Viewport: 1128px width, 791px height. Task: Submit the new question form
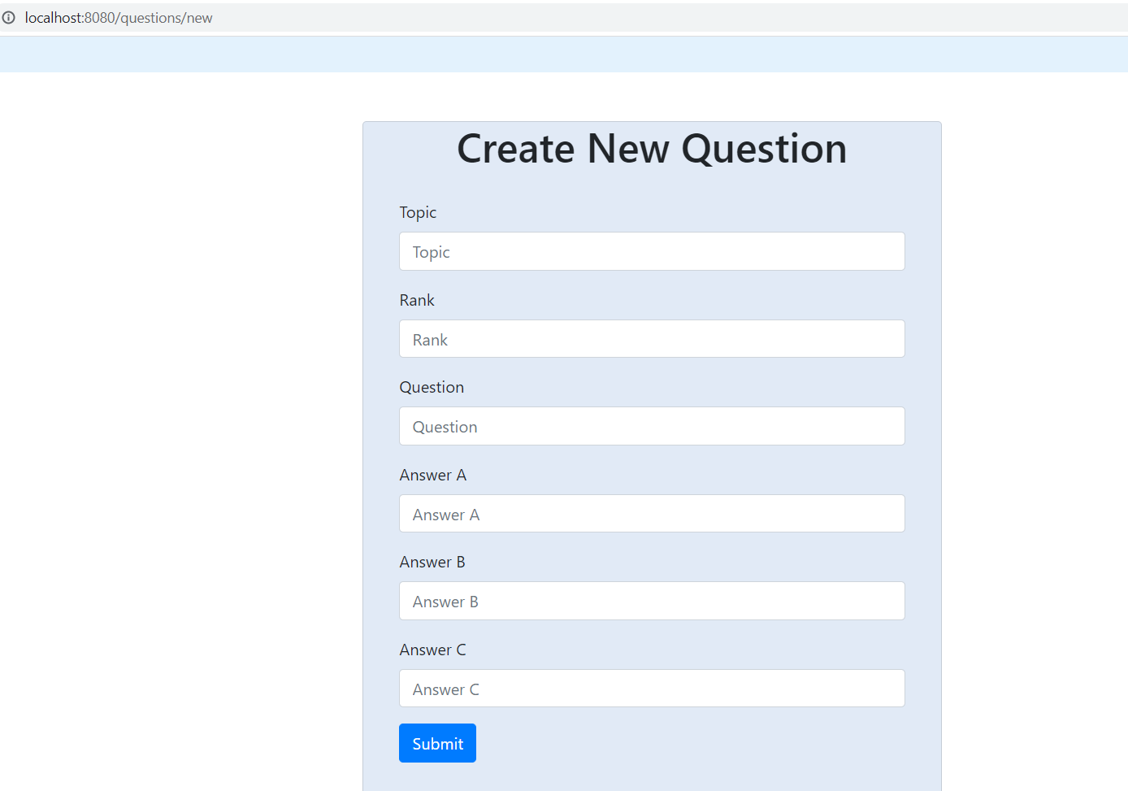coord(437,742)
